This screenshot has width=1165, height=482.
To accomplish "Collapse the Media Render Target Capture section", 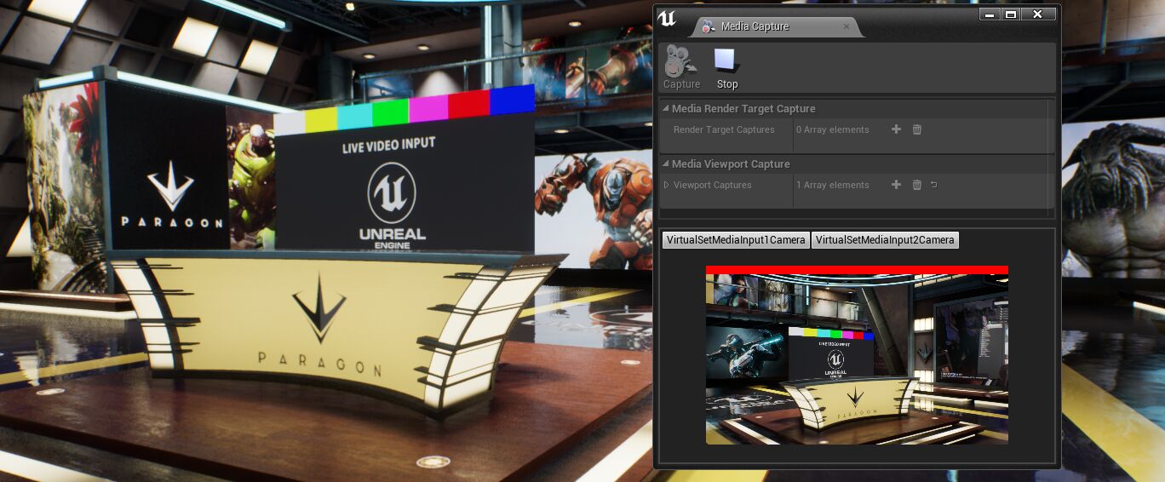I will pyautogui.click(x=666, y=109).
